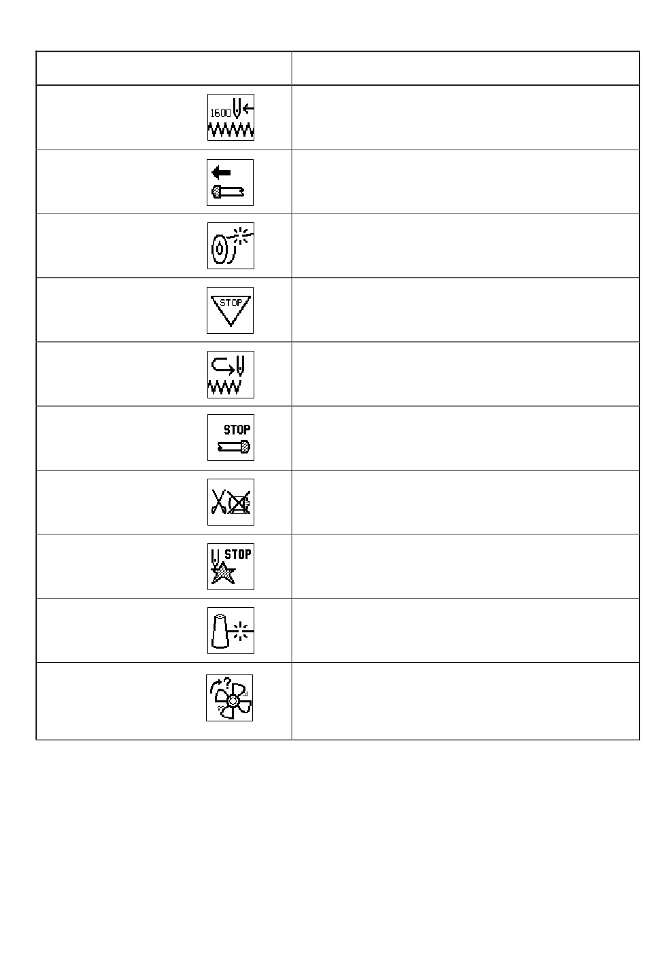Screen dimensions: 646x958
Task: Click the thread cone break icon
Action: [231, 630]
